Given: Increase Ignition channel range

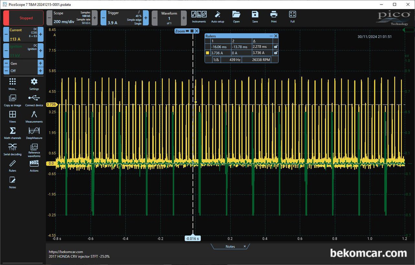Looking at the screenshot, I should click(41, 51).
